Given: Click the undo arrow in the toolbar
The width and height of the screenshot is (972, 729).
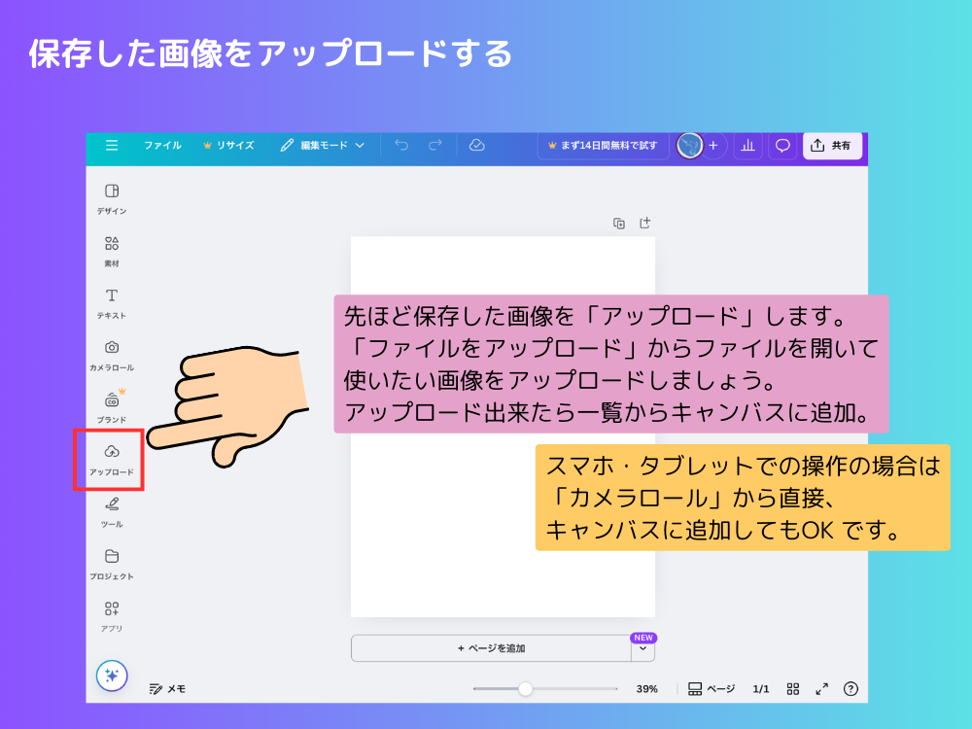Looking at the screenshot, I should [401, 145].
